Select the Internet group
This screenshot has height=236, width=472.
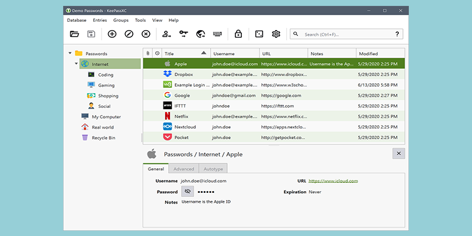coord(110,64)
